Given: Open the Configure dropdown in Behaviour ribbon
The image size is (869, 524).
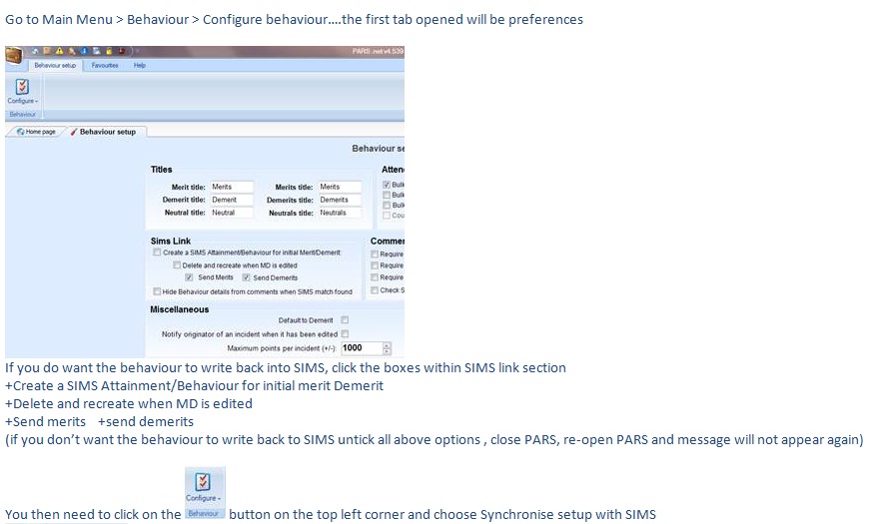Looking at the screenshot, I should [x=23, y=101].
